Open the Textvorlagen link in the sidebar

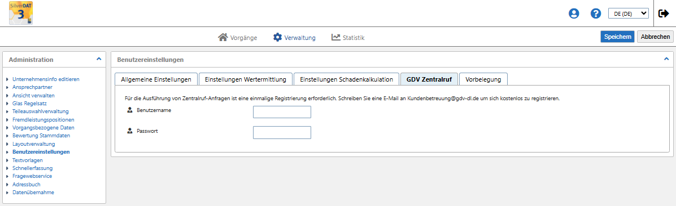click(x=28, y=160)
